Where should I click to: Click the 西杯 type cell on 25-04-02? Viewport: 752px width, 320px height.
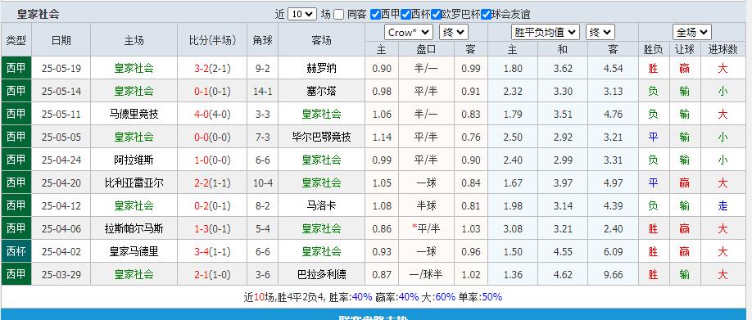pyautogui.click(x=16, y=251)
